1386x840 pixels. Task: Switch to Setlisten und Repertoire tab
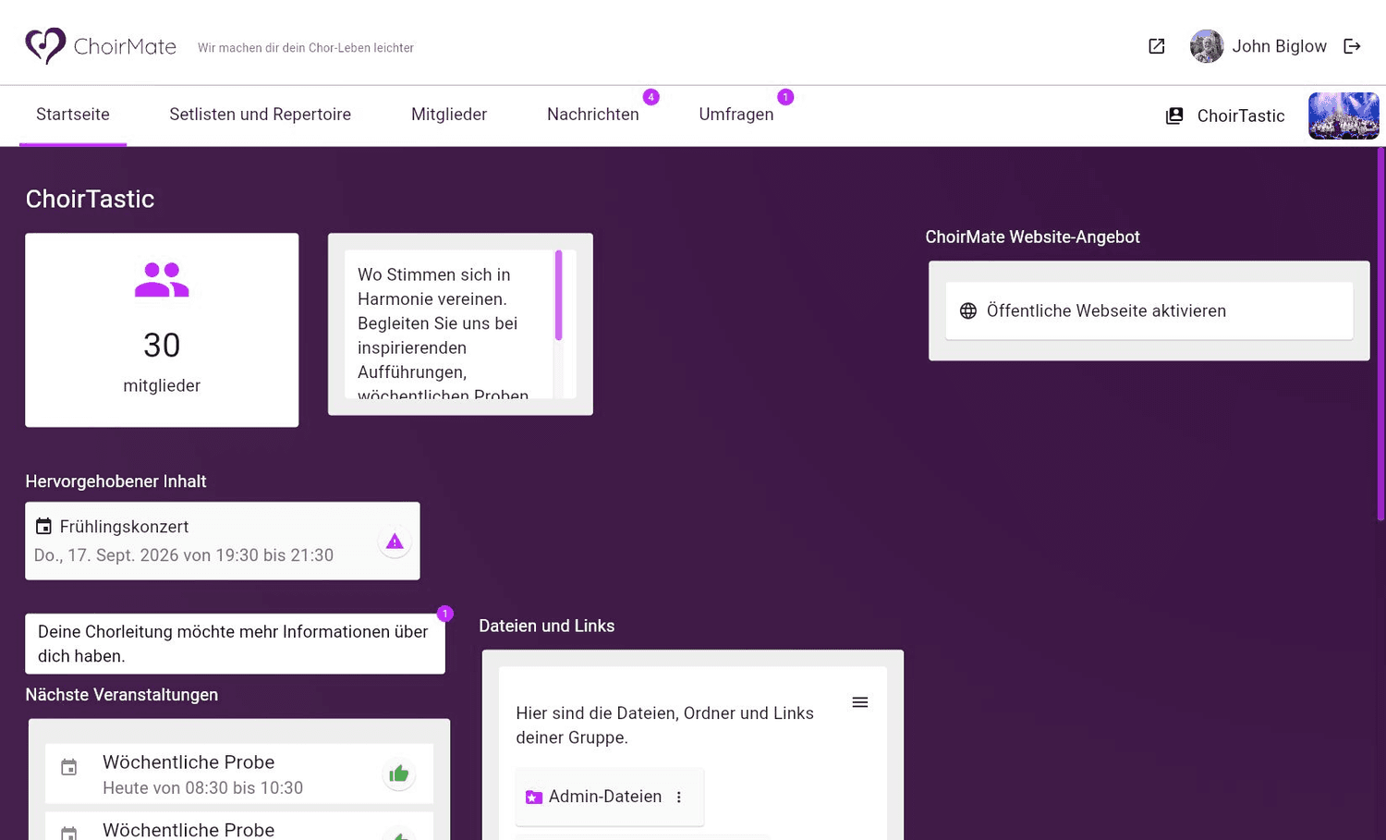click(260, 115)
